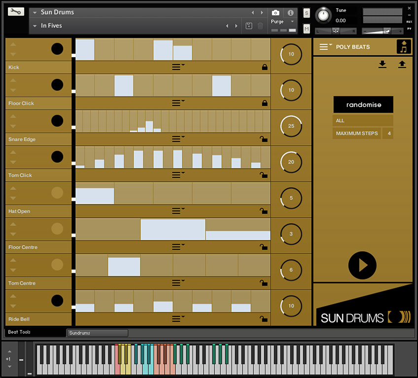Open the Hat Open row pattern menu
The height and width of the screenshot is (378, 418).
pos(178,211)
